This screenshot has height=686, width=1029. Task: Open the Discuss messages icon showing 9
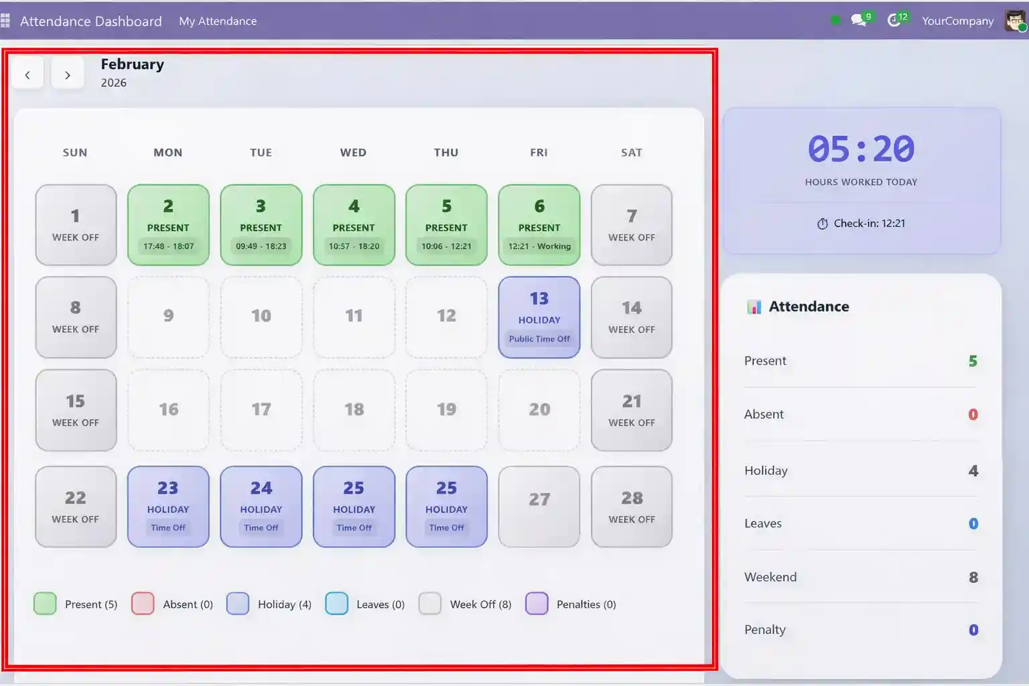pyautogui.click(x=858, y=20)
